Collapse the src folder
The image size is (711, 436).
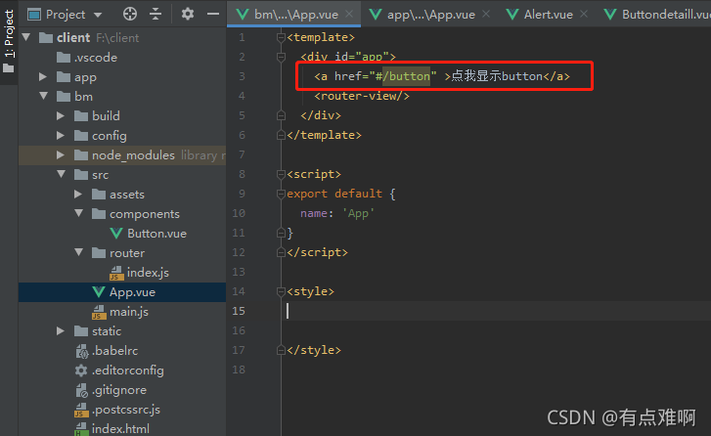point(62,174)
